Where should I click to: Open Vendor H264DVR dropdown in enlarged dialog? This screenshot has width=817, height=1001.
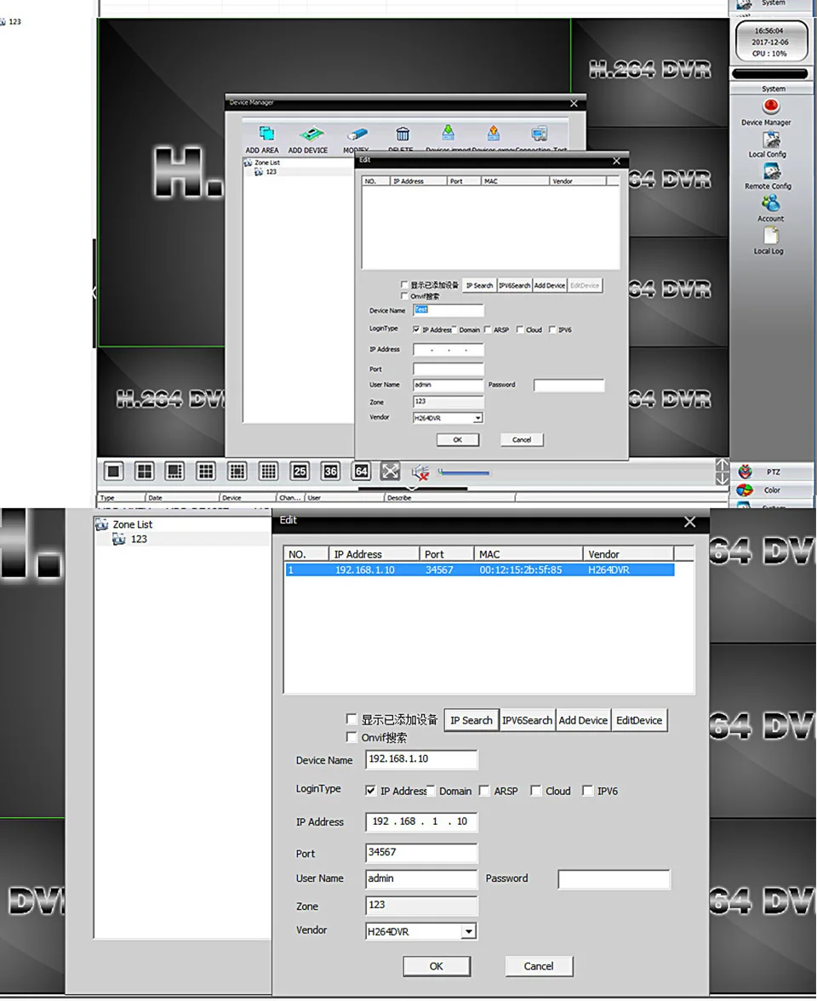click(469, 931)
